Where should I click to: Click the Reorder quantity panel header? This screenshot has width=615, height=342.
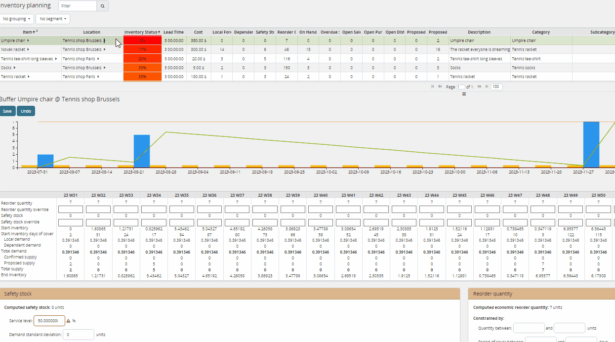(x=541, y=294)
